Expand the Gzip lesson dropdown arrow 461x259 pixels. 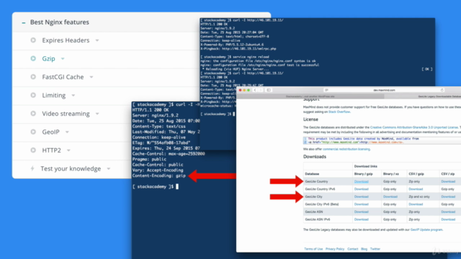(x=63, y=59)
